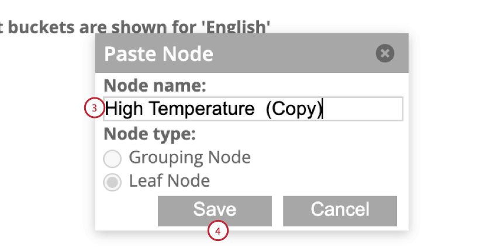Select the Leaf Node radio button
The width and height of the screenshot is (497, 248).
[x=112, y=182]
